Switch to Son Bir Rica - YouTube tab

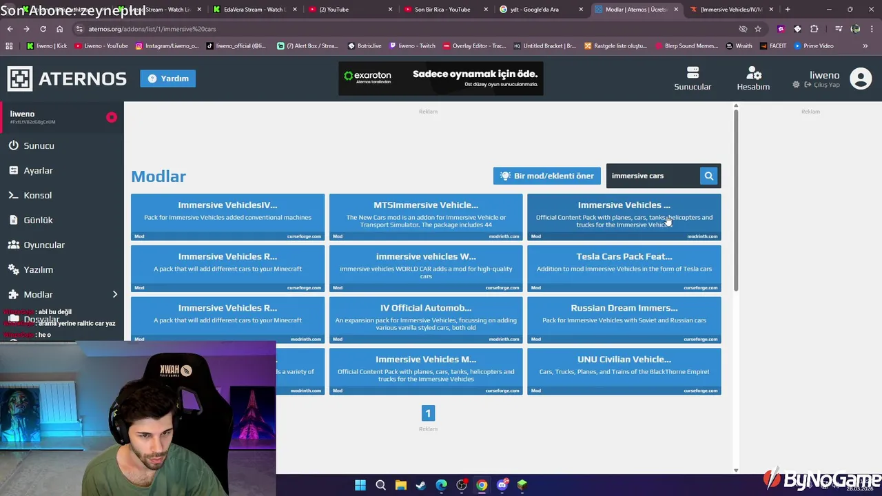[446, 10]
